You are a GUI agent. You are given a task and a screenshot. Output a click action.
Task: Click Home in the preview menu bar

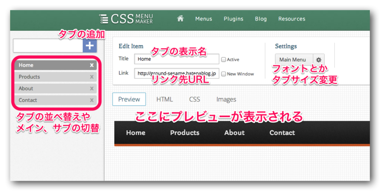click(136, 133)
